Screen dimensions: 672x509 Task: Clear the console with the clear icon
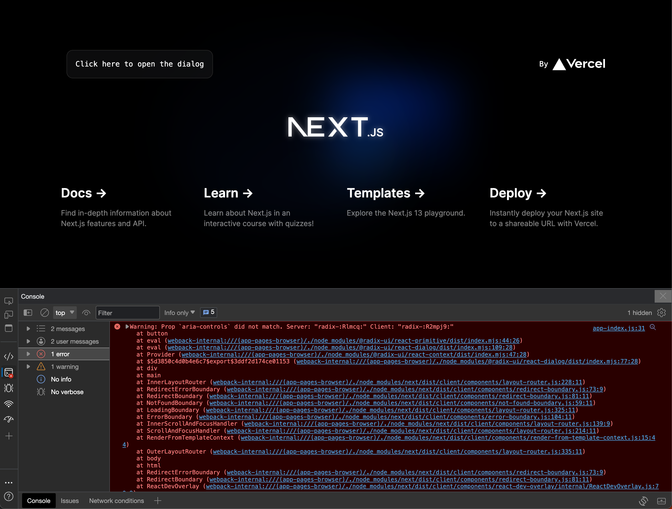(45, 312)
